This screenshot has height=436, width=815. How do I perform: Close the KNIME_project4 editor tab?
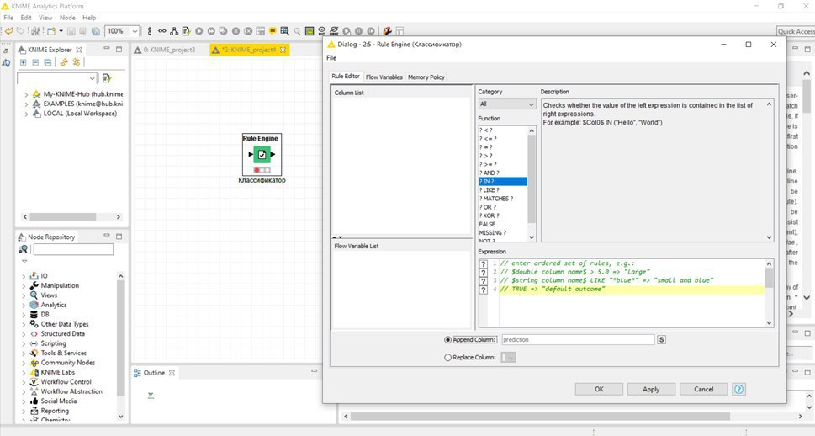point(283,50)
